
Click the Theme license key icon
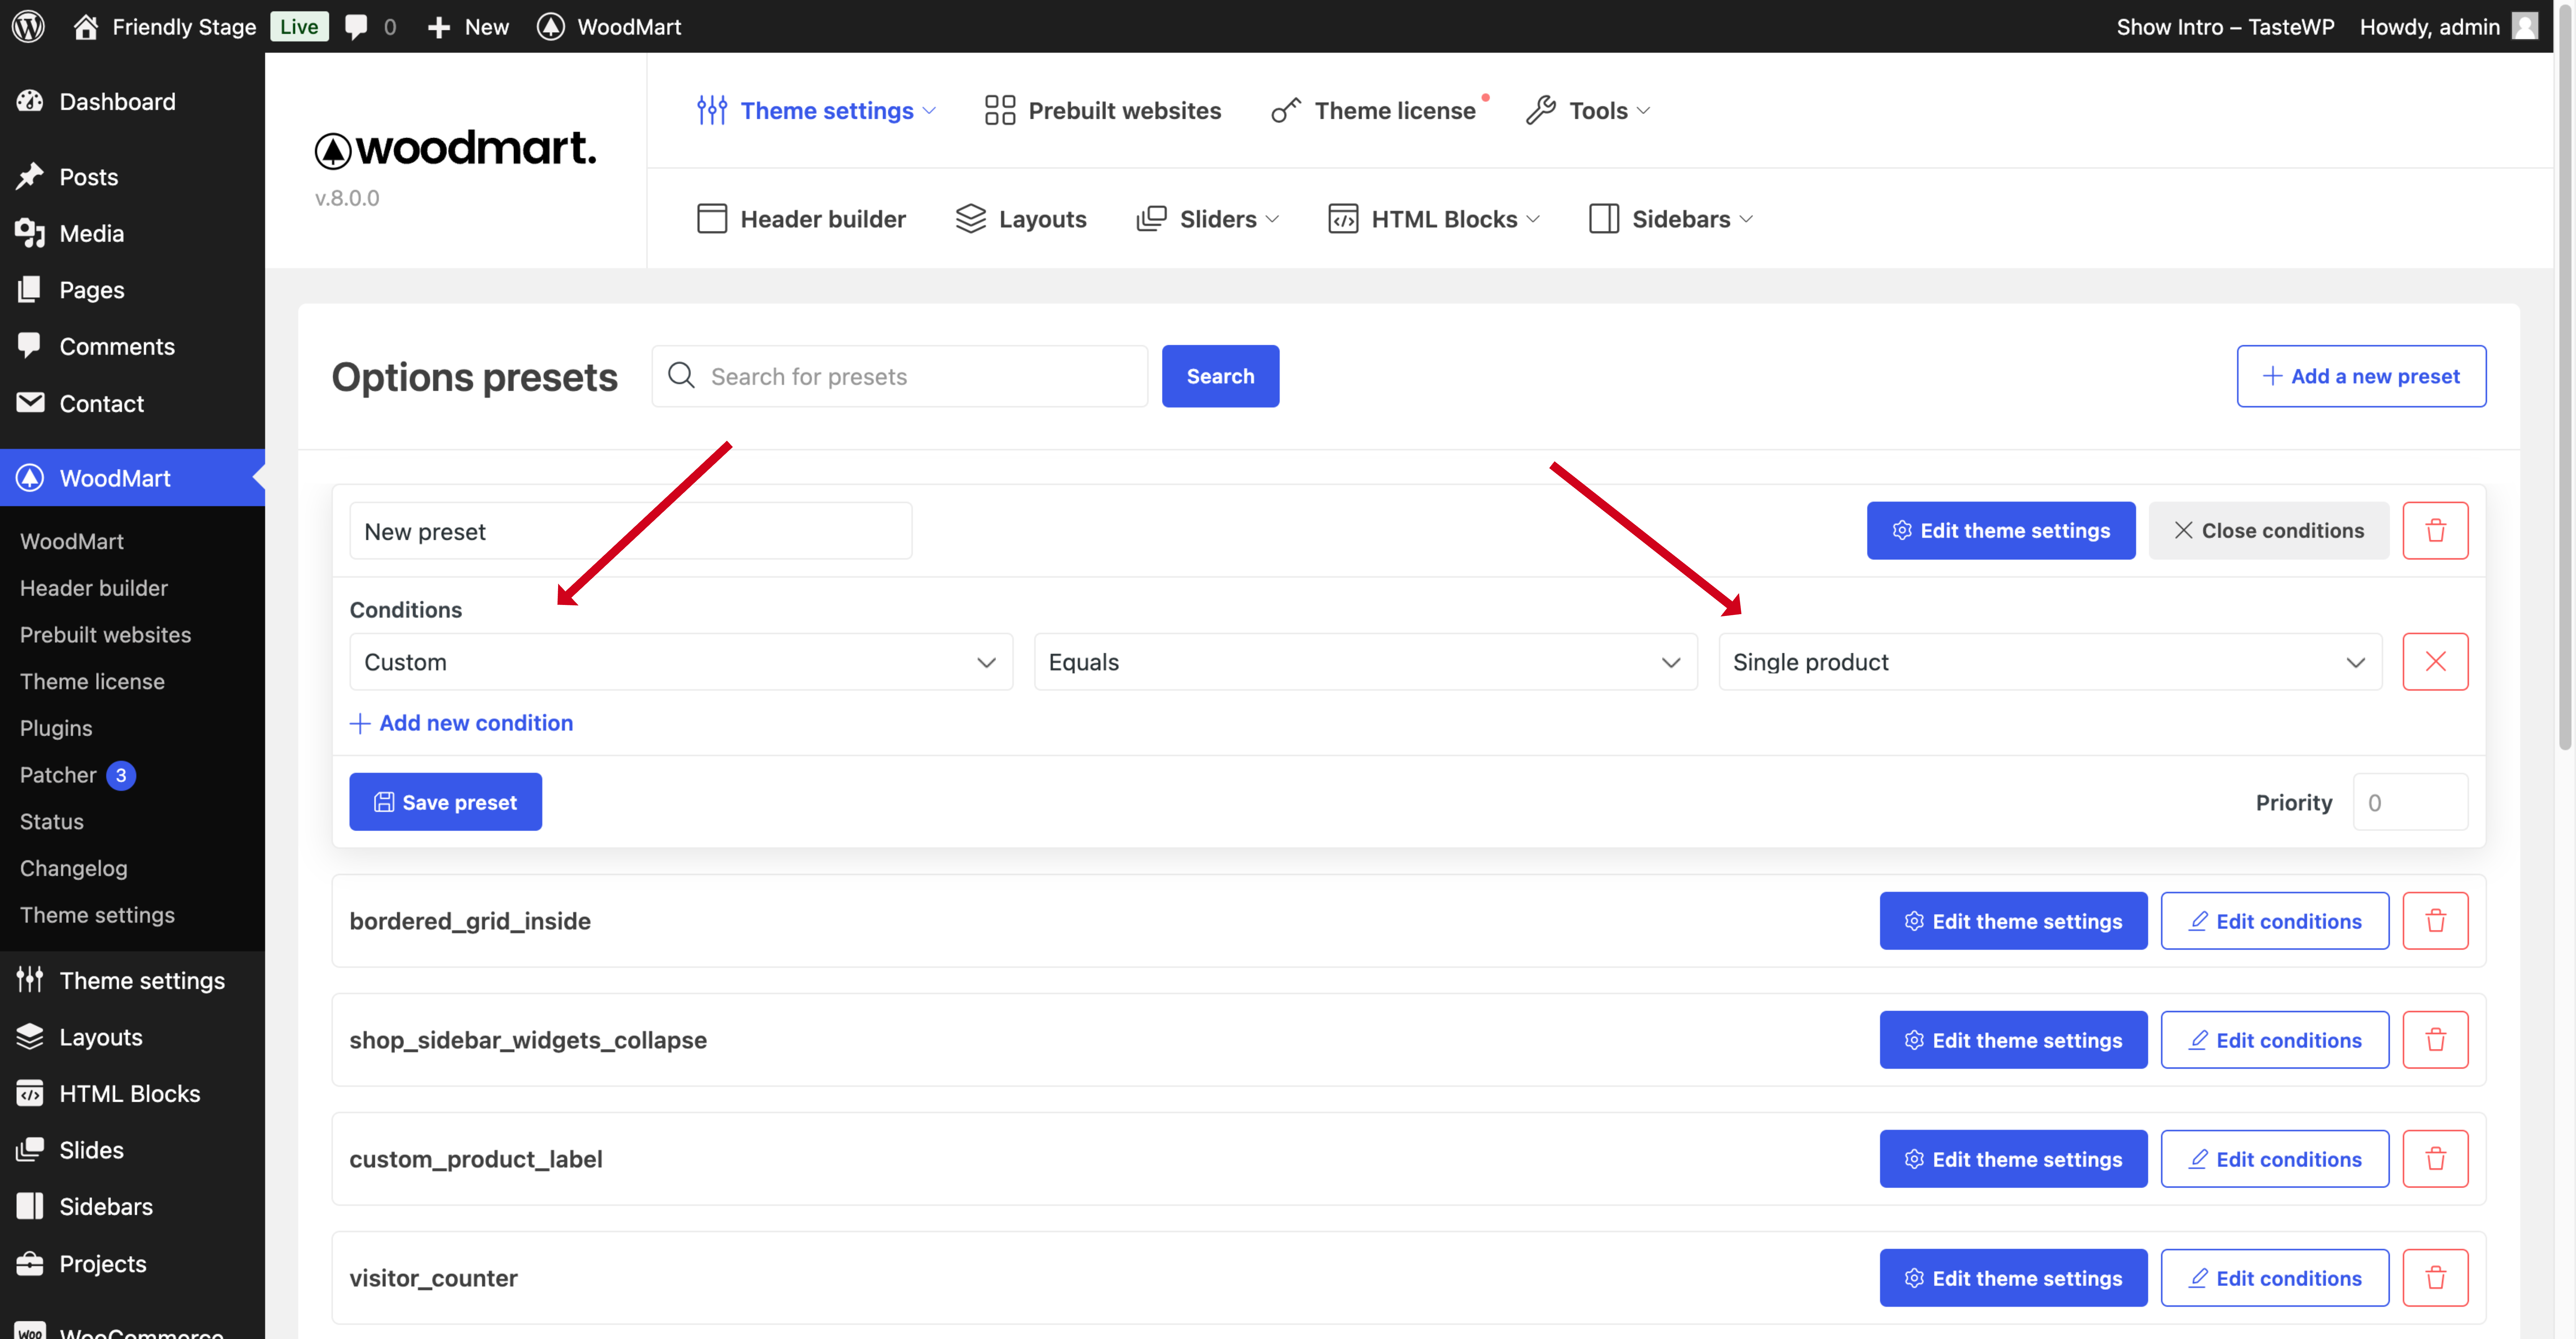click(x=1286, y=110)
